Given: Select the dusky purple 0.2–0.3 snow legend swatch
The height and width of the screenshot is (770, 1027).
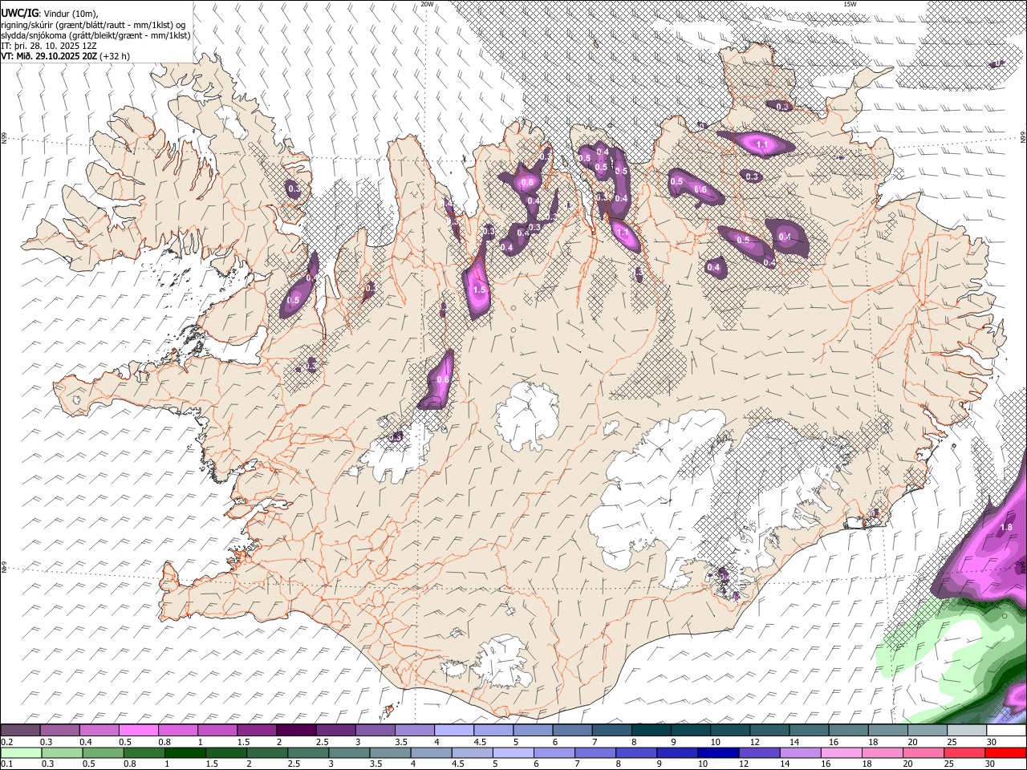Looking at the screenshot, I should pos(20,730).
